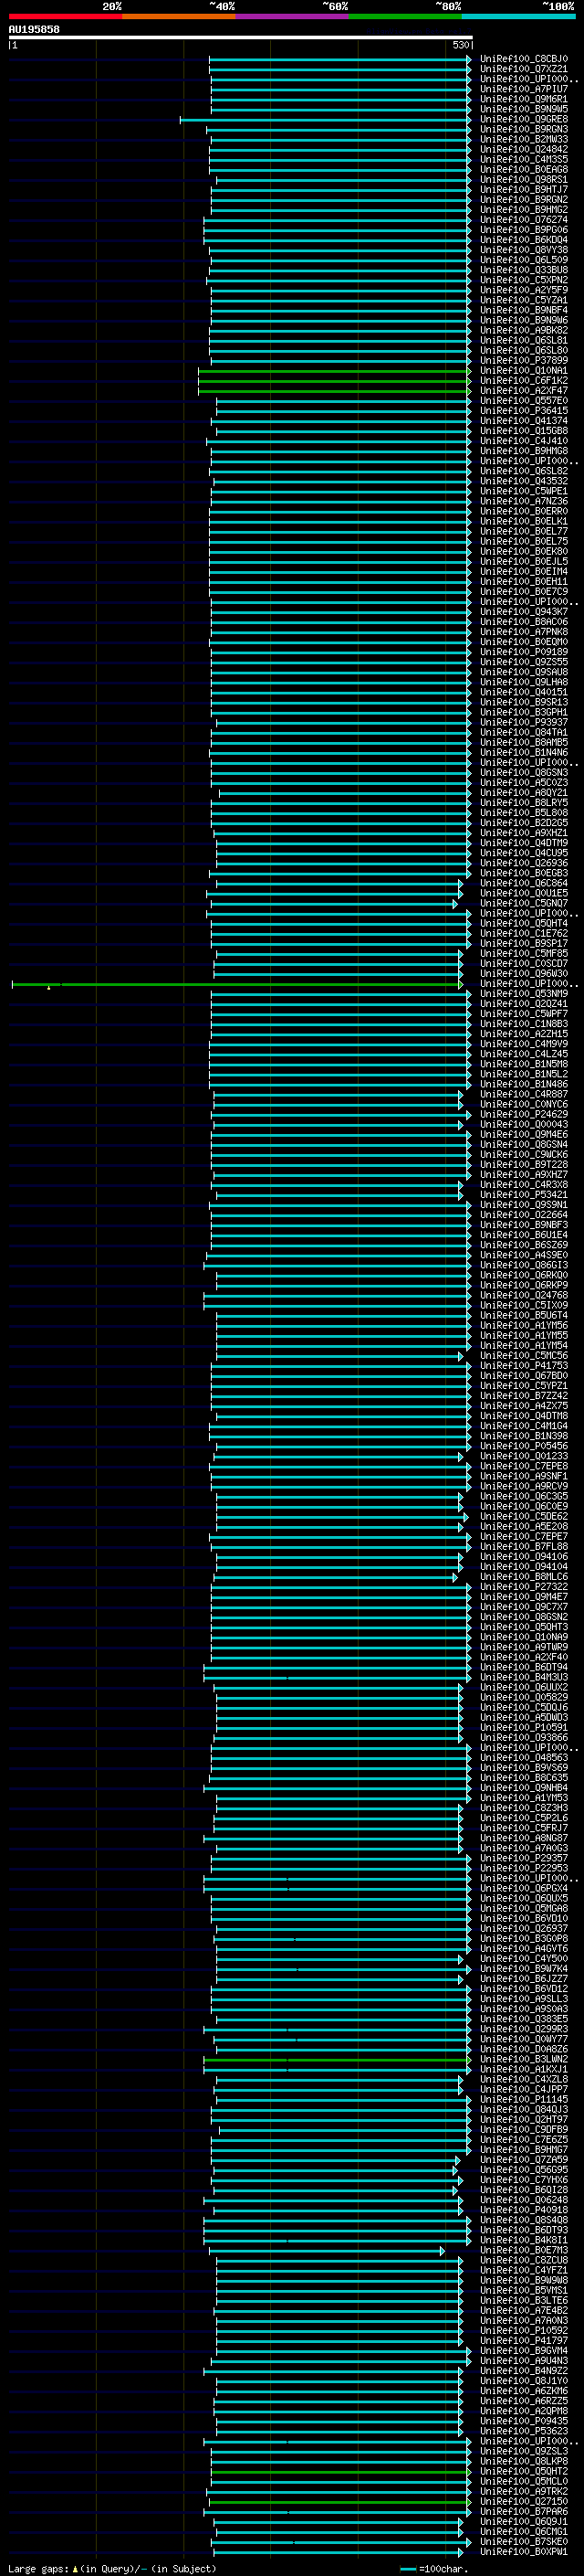The image size is (584, 2576).
Task: Select hit UniRef100_Q27150
Action: (524, 2501)
